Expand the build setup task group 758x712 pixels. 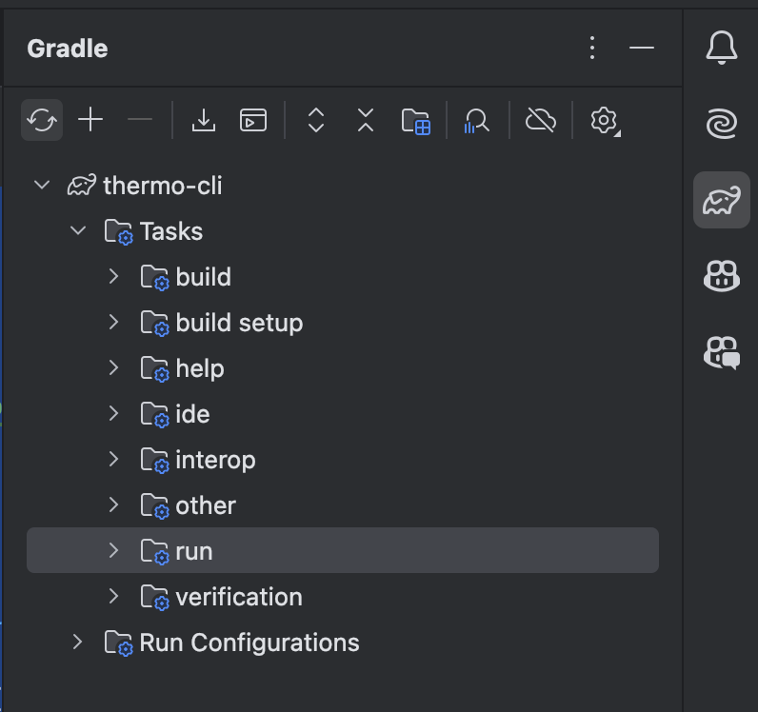113,322
